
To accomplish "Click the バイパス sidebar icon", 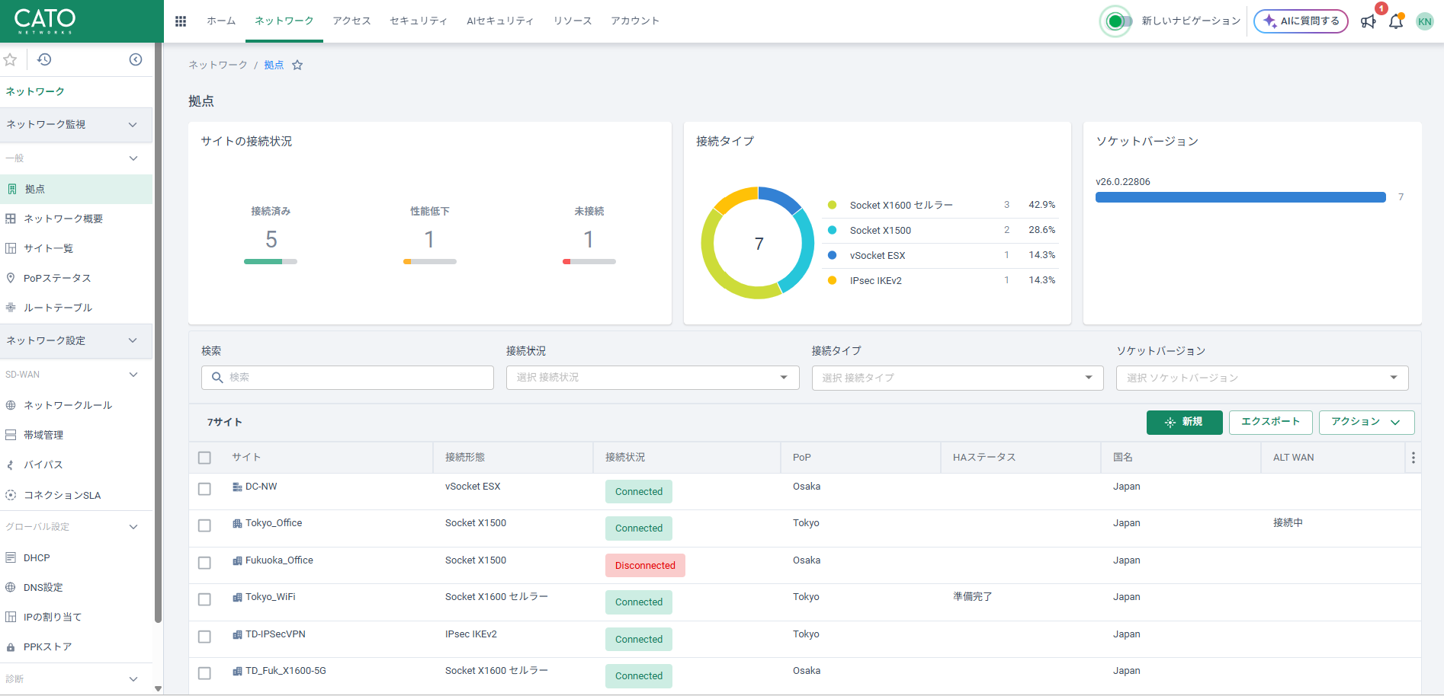I will (11, 465).
